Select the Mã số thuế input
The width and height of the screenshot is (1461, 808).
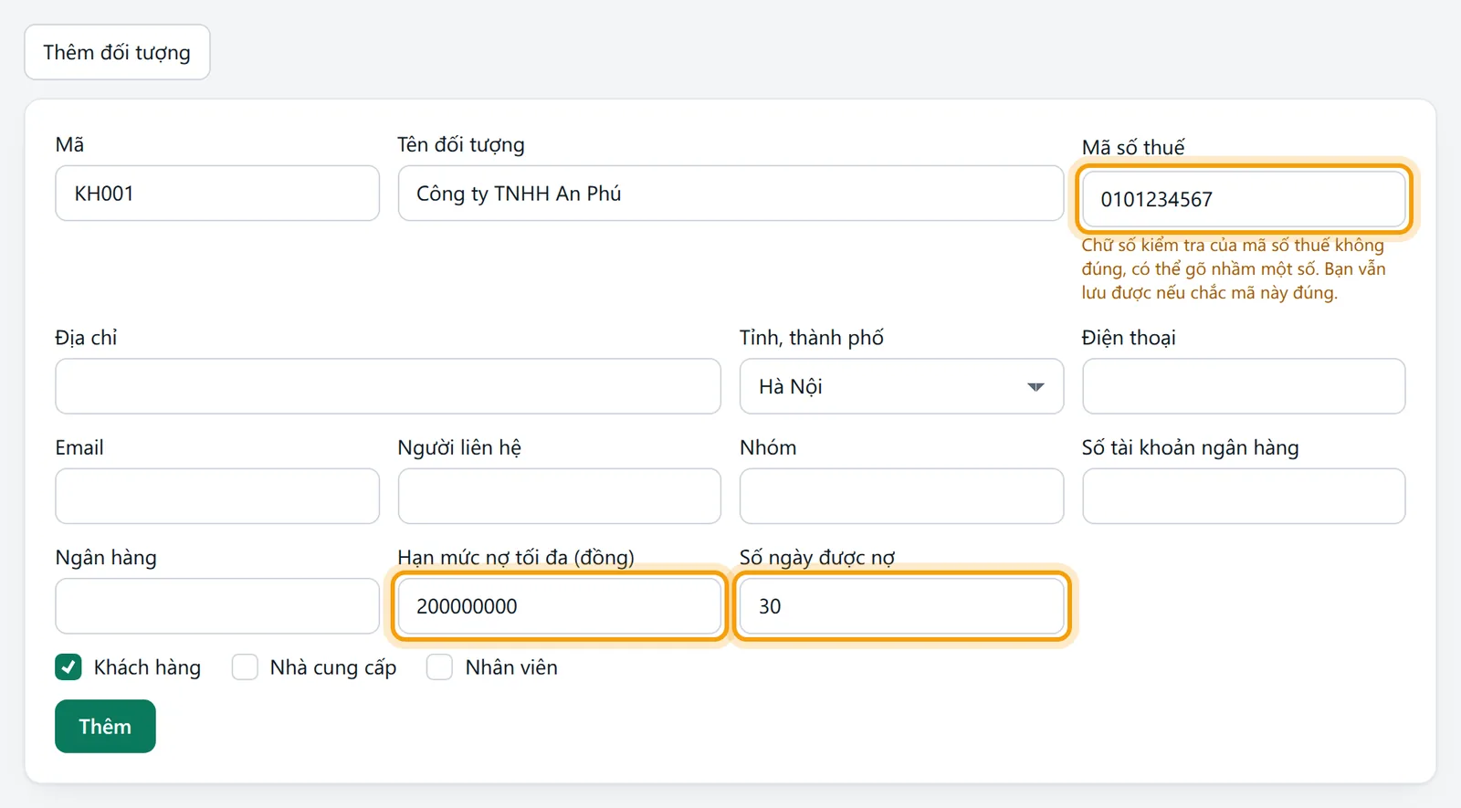click(x=1244, y=199)
